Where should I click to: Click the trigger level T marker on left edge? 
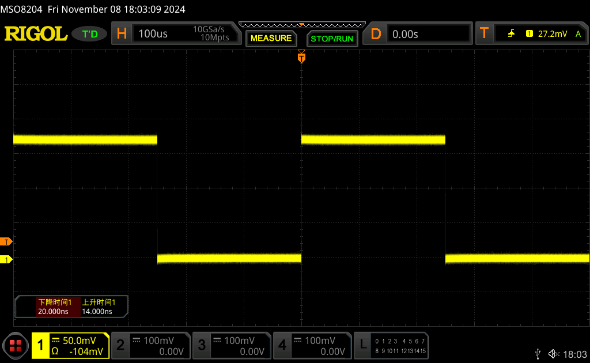[6, 241]
